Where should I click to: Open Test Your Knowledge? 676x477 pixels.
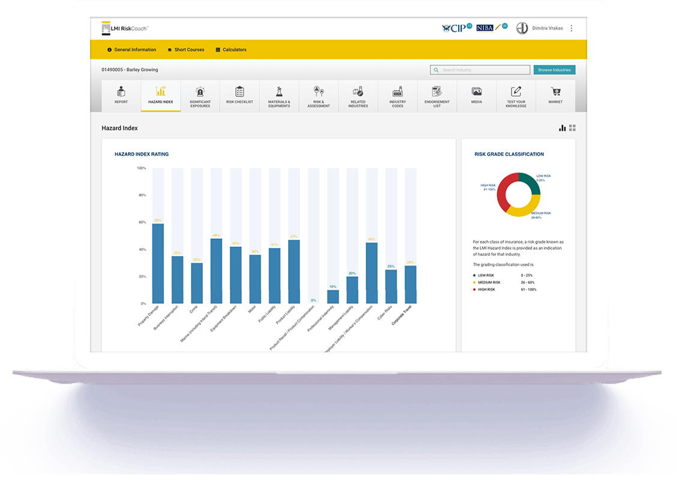[x=516, y=96]
